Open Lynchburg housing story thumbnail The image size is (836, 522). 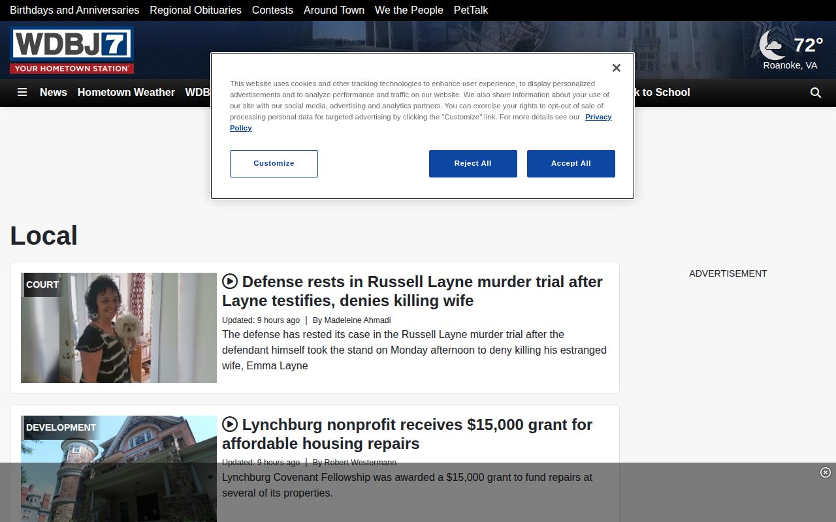[x=119, y=468]
